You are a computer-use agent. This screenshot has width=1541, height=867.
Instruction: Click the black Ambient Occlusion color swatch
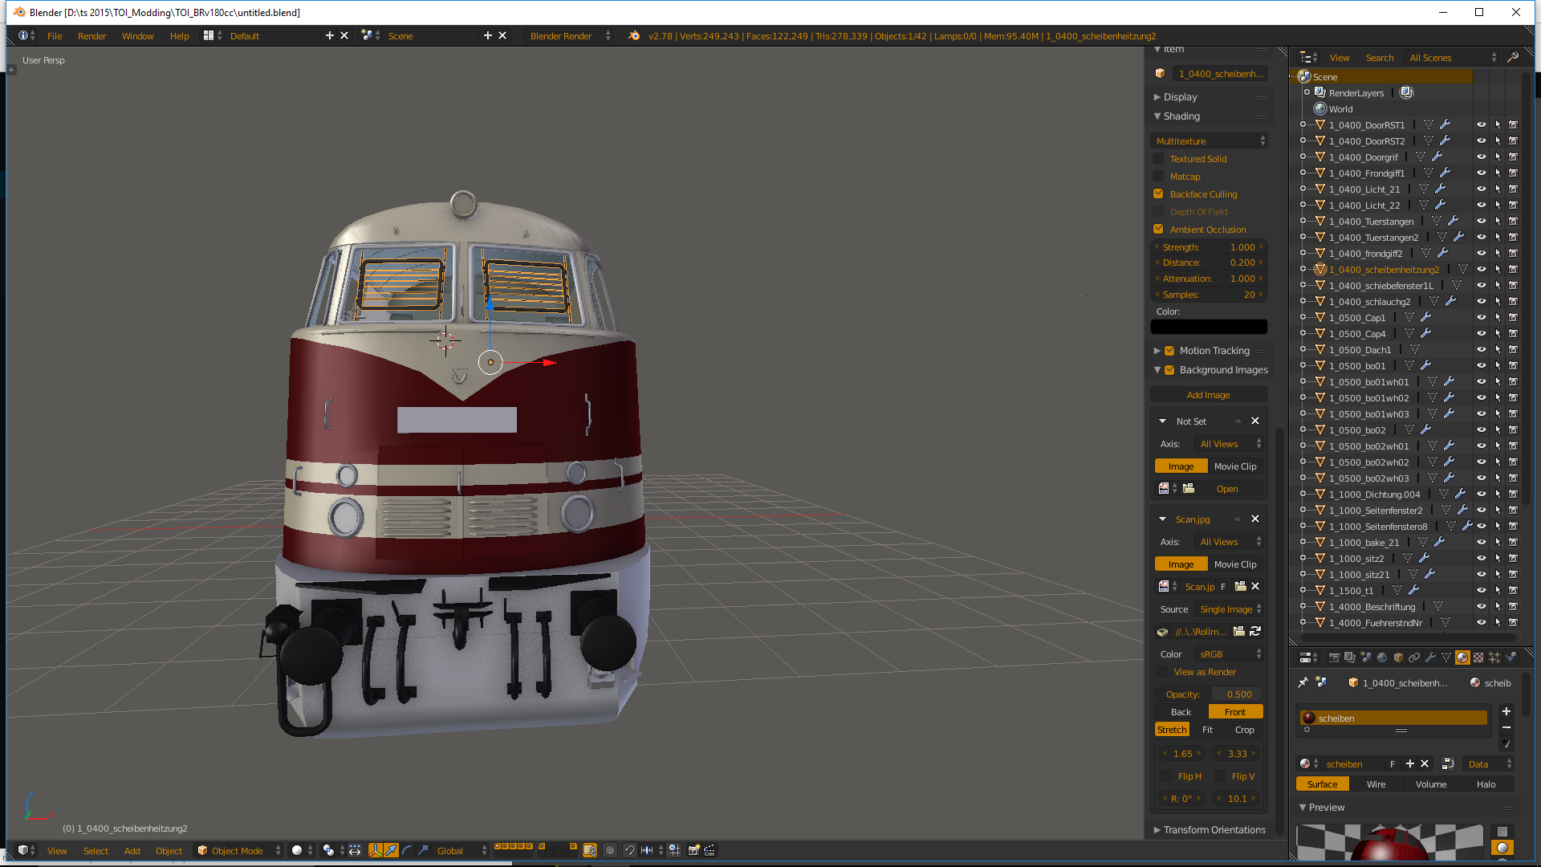point(1209,327)
